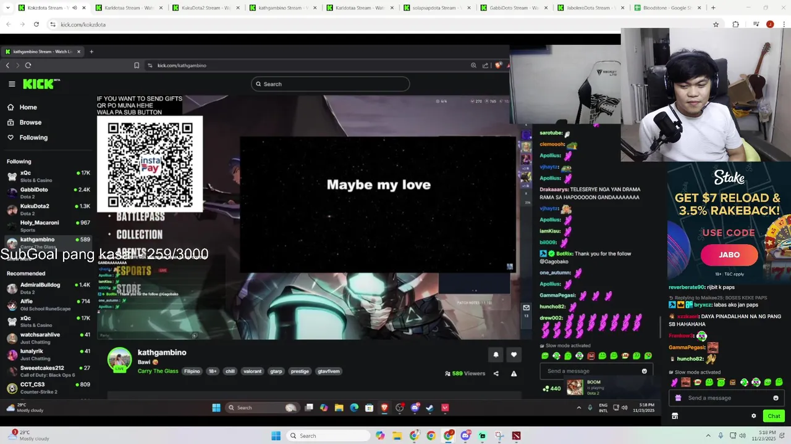Open the Carry The Glass category link
The image size is (791, 444).
[158, 371]
